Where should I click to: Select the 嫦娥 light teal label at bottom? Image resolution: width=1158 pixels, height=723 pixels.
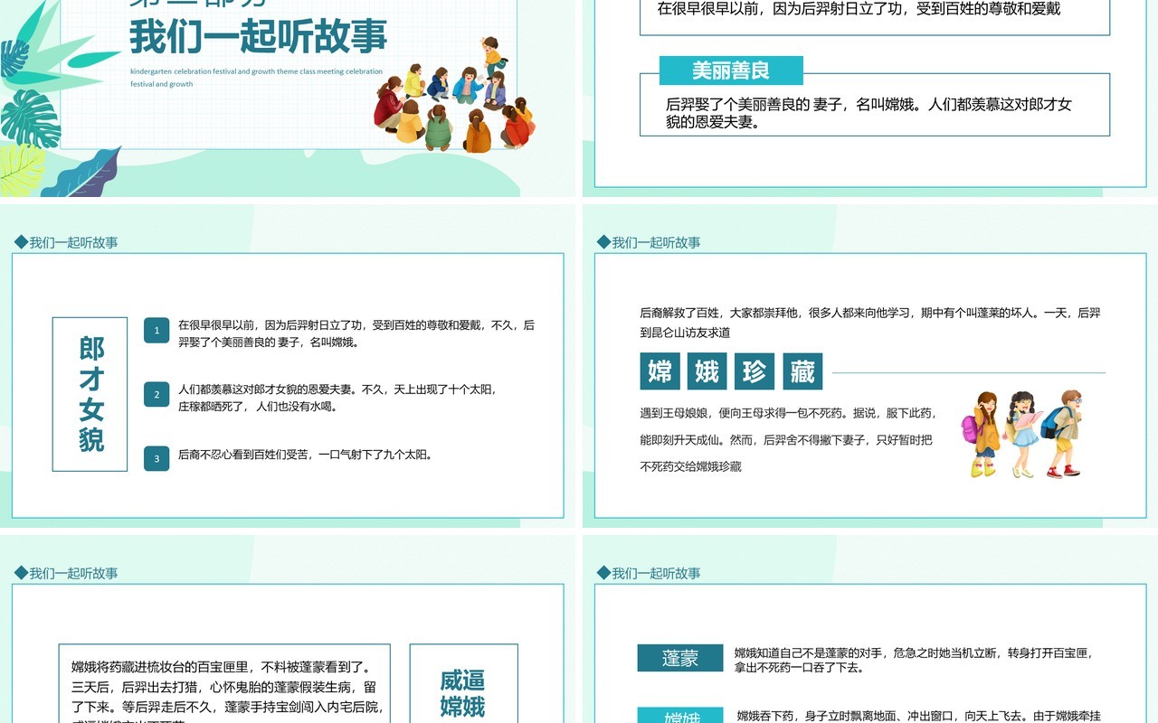(x=682, y=715)
